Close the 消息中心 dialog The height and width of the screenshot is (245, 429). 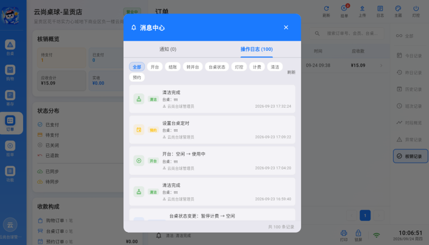(x=286, y=28)
